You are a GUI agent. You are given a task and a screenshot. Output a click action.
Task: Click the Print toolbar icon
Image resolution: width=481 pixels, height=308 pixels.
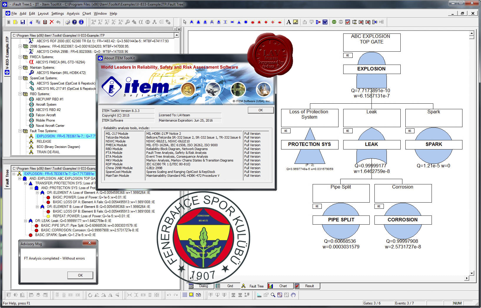point(68,22)
